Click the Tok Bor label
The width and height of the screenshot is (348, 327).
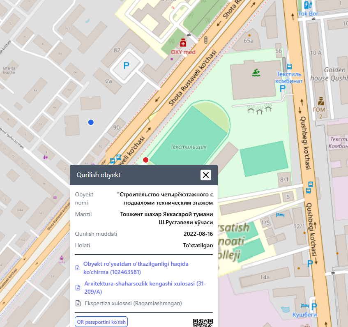308,14
